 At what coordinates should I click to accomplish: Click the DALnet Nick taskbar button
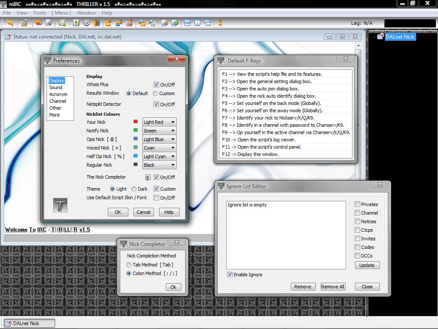(30, 323)
